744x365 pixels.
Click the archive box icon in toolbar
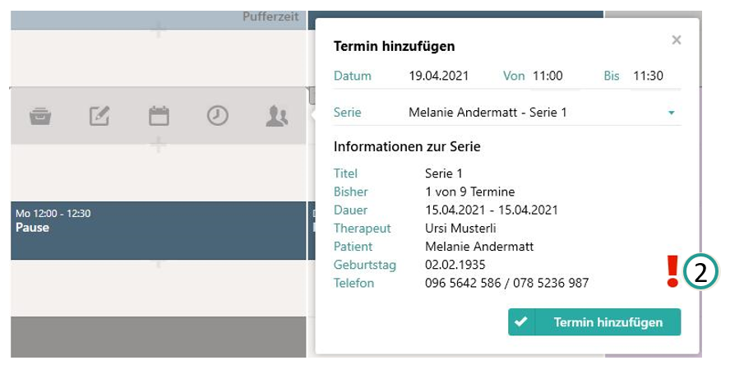(x=40, y=116)
